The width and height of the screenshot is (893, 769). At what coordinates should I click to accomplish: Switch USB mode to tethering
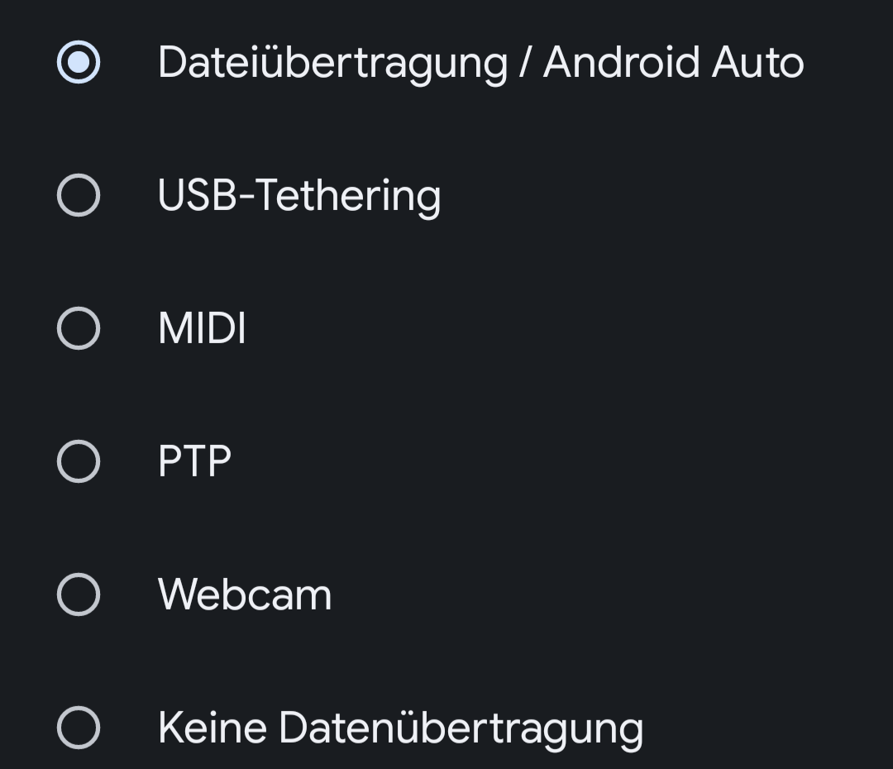tap(79, 196)
